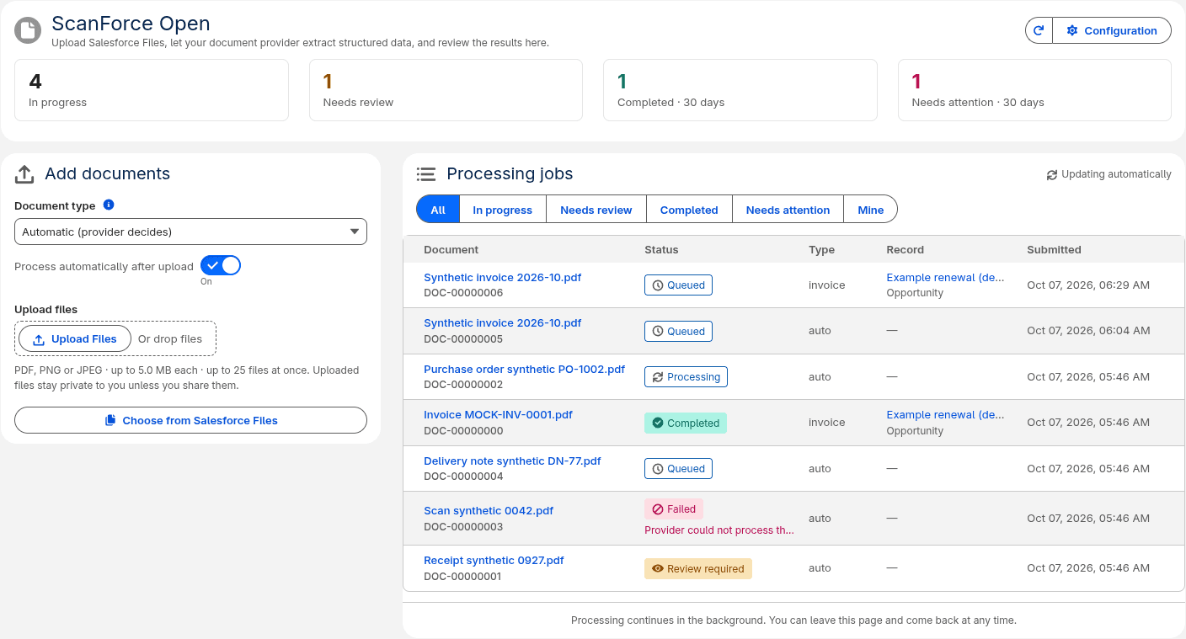Click the Needs attention 30 days card
Viewport: 1186px width, 639px height.
click(1034, 90)
